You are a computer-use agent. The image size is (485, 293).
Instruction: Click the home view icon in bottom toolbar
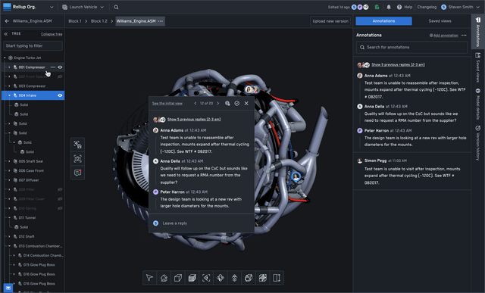tap(164, 278)
